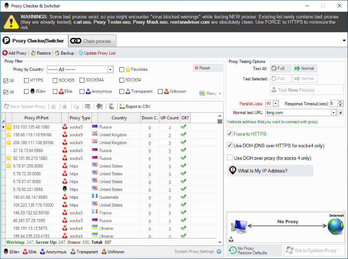
Task: Click the plus button beside the test URL
Action: pos(341,113)
